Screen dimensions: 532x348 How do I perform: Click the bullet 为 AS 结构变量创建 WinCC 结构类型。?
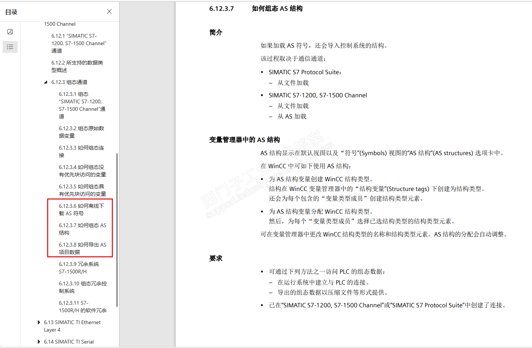[322, 179]
